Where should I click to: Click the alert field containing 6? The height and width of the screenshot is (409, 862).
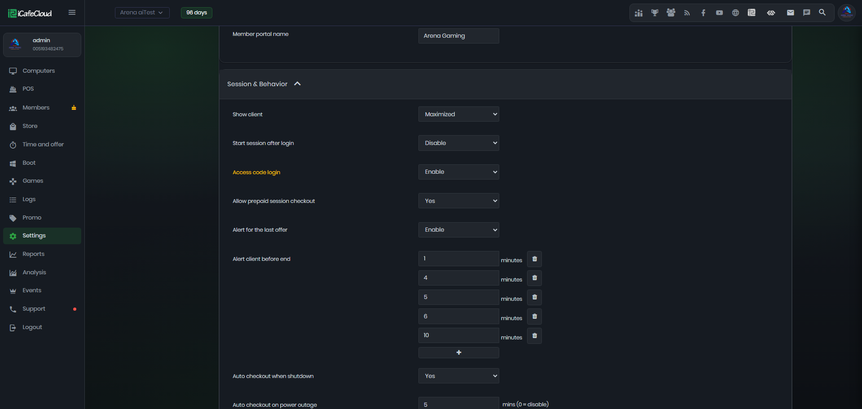(x=459, y=317)
